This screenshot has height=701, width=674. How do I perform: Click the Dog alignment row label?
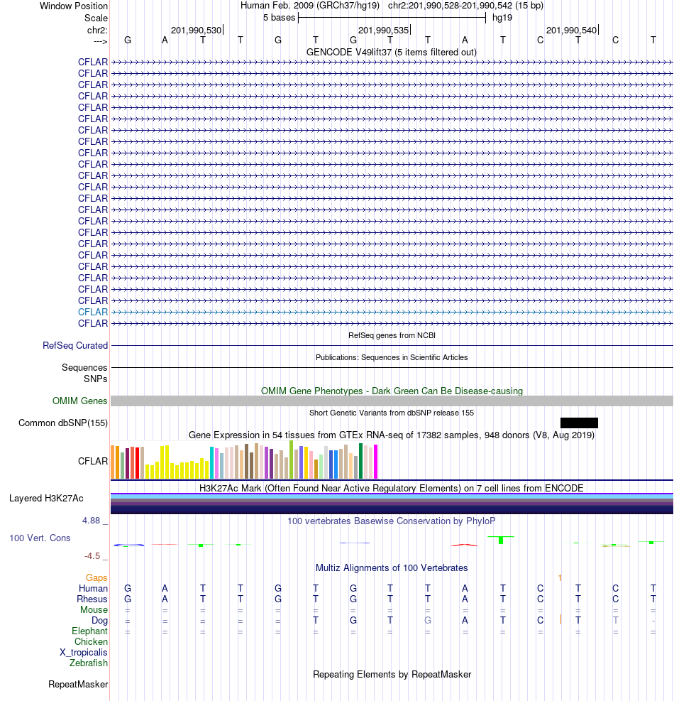coord(99,621)
